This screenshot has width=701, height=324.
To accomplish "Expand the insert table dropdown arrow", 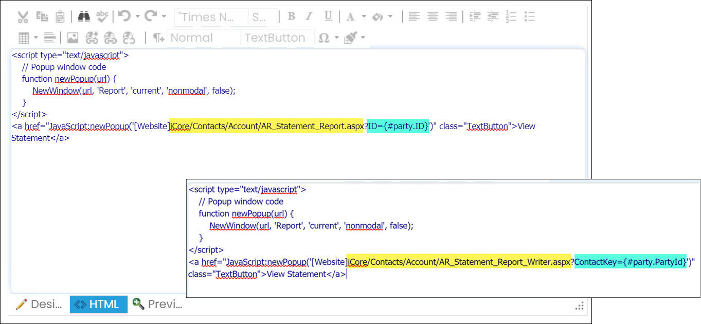I will pos(36,38).
